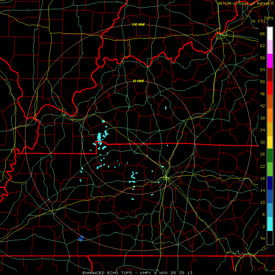Click the legend value 38
The image size is (275, 275).
pyautogui.click(x=262, y=118)
